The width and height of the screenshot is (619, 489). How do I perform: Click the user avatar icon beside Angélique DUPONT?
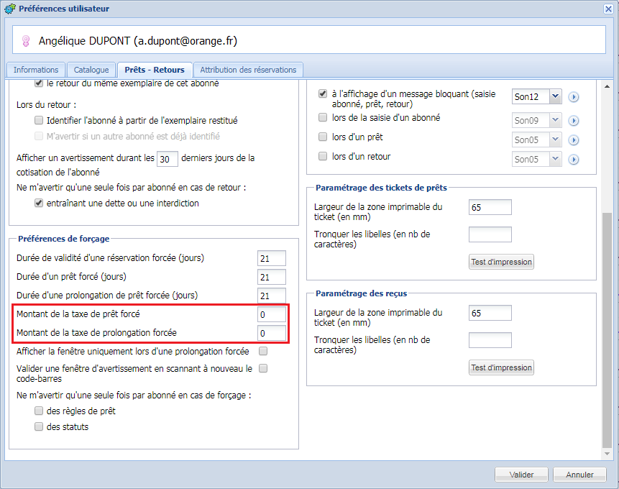(27, 42)
